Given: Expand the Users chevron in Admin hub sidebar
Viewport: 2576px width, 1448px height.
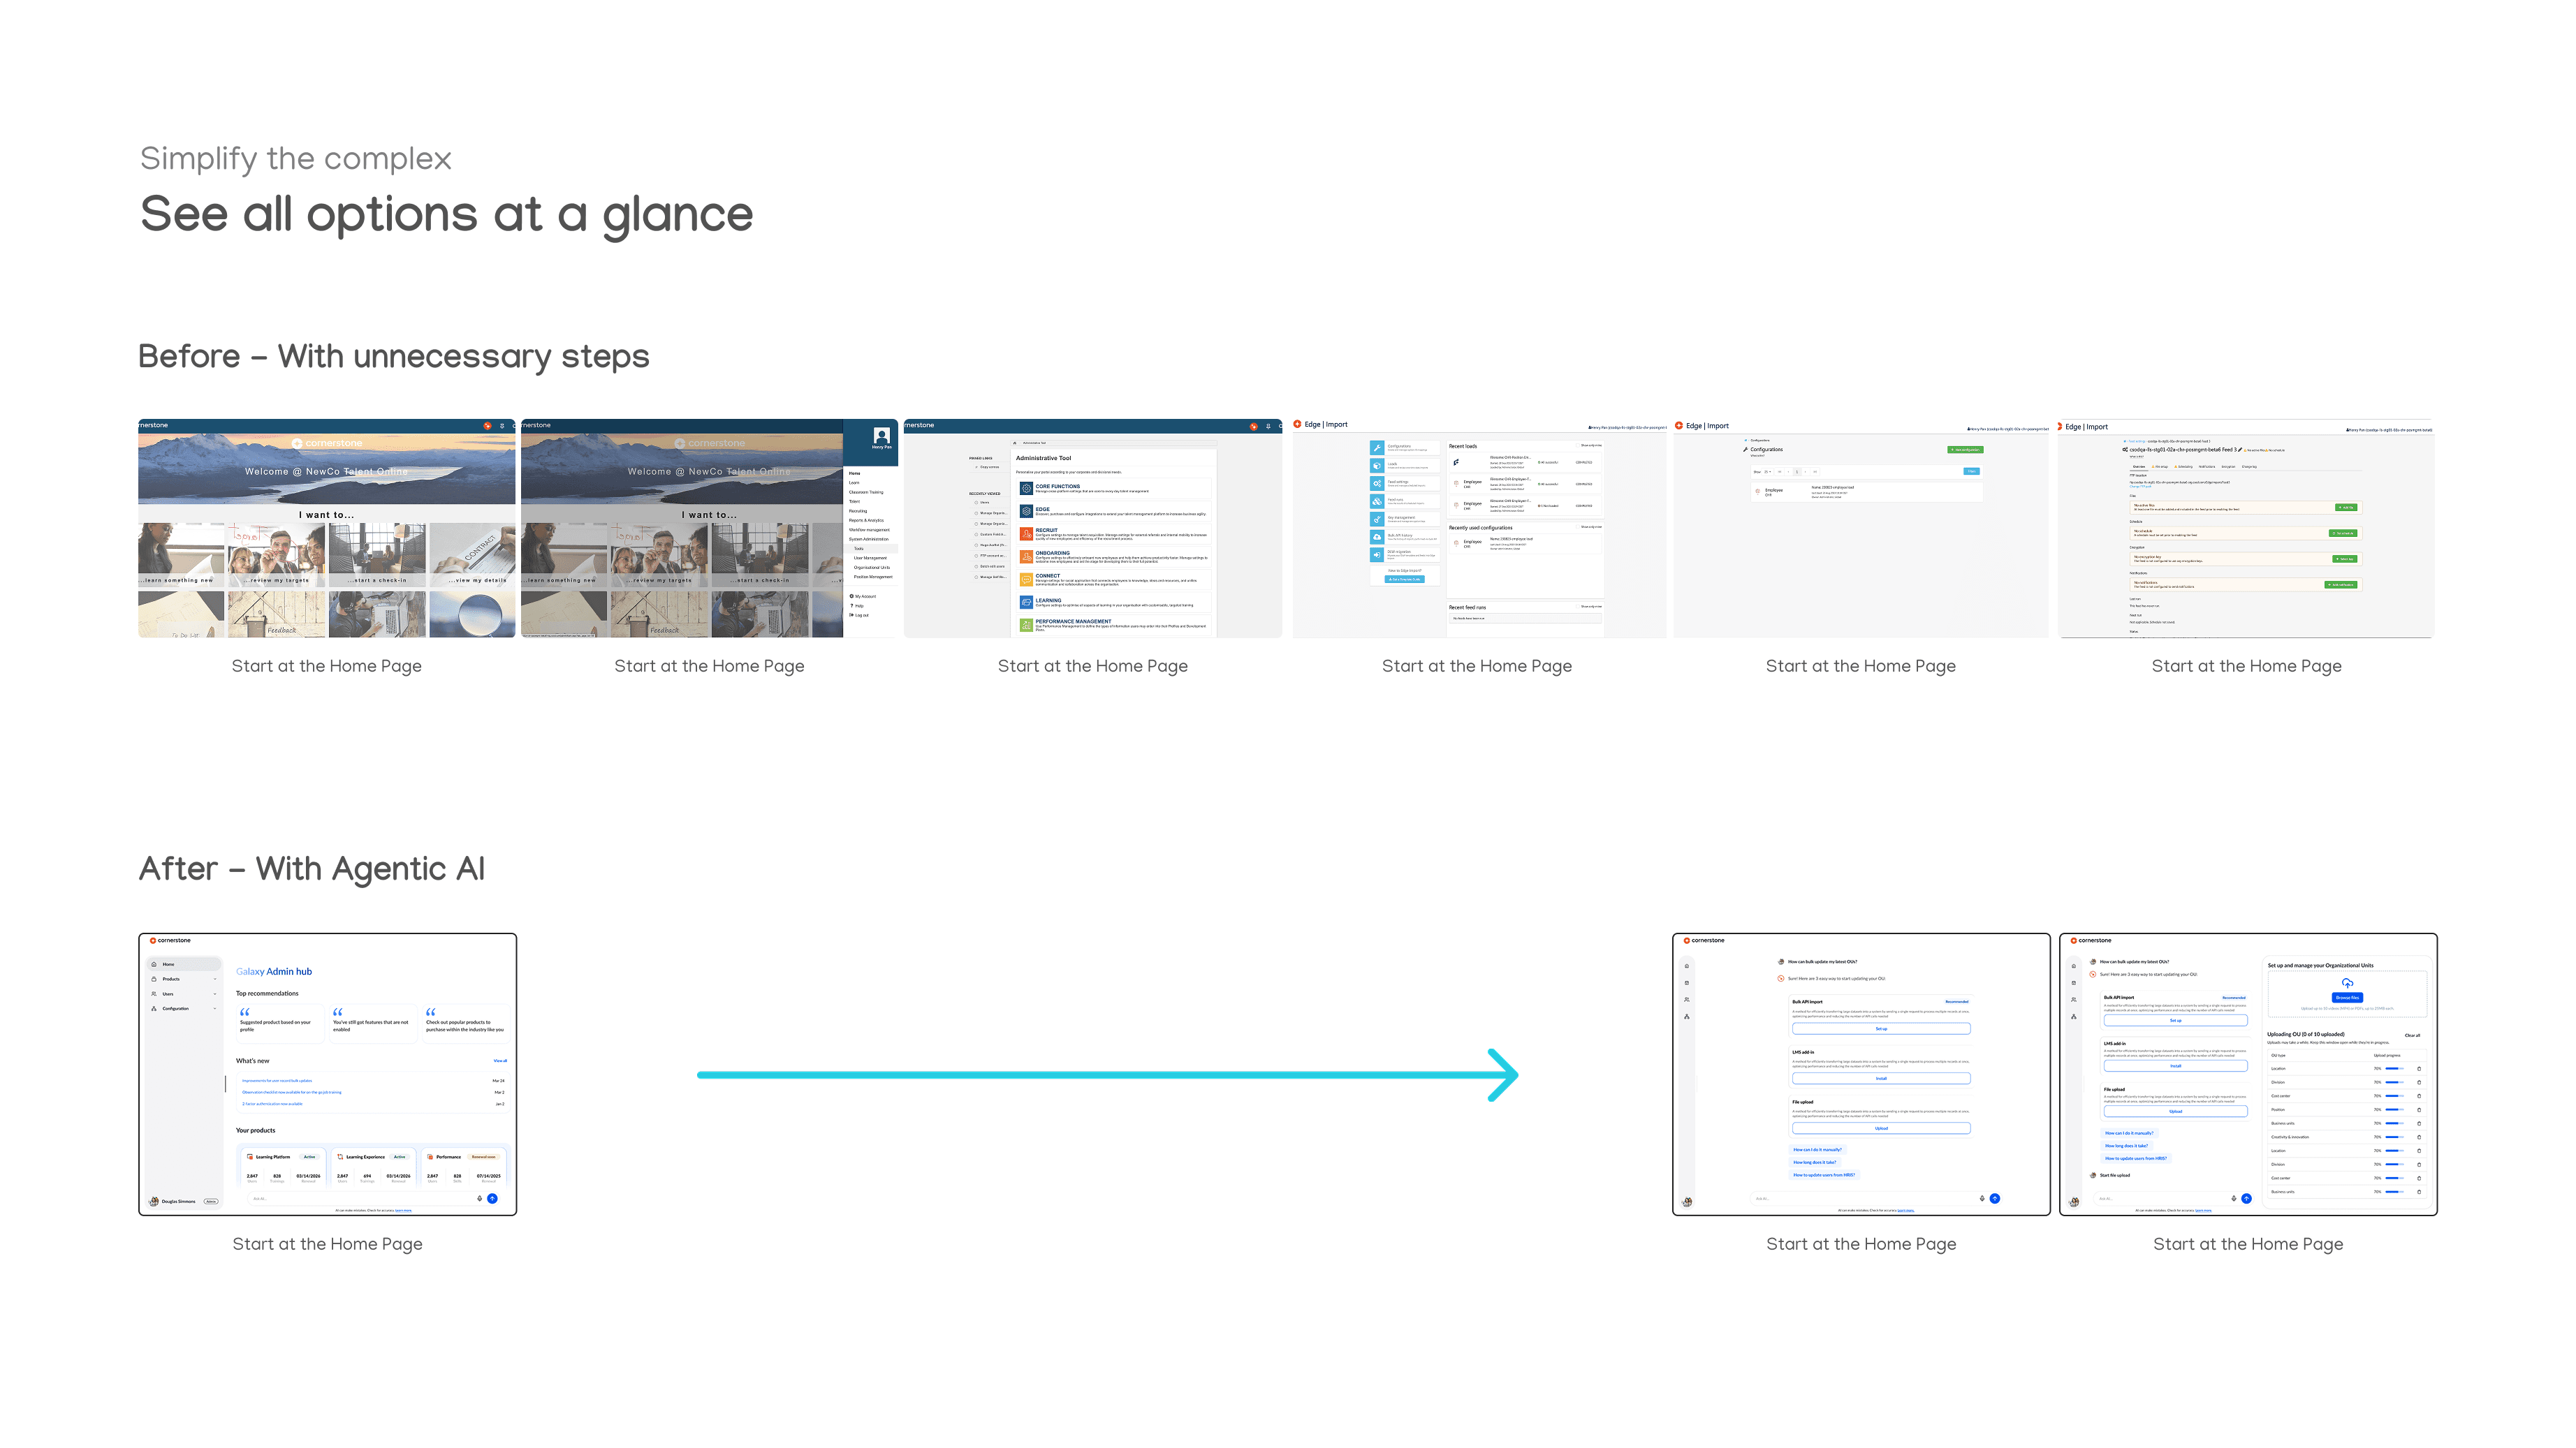Looking at the screenshot, I should [215, 994].
